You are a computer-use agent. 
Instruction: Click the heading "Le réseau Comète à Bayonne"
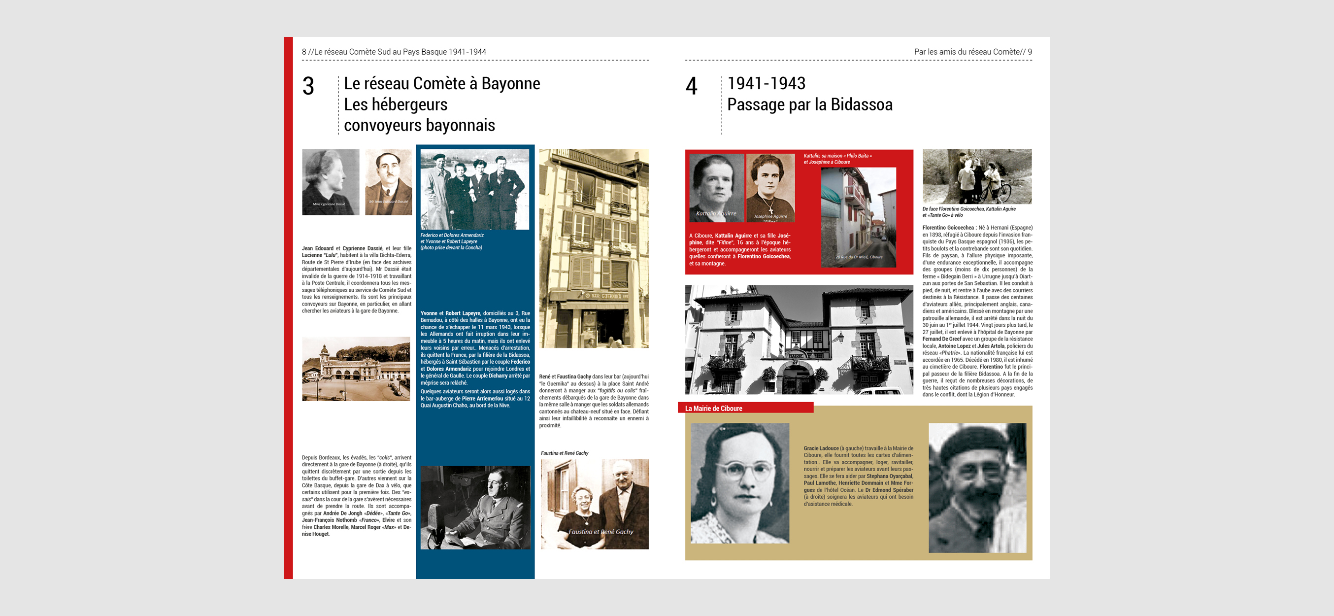pyautogui.click(x=442, y=83)
